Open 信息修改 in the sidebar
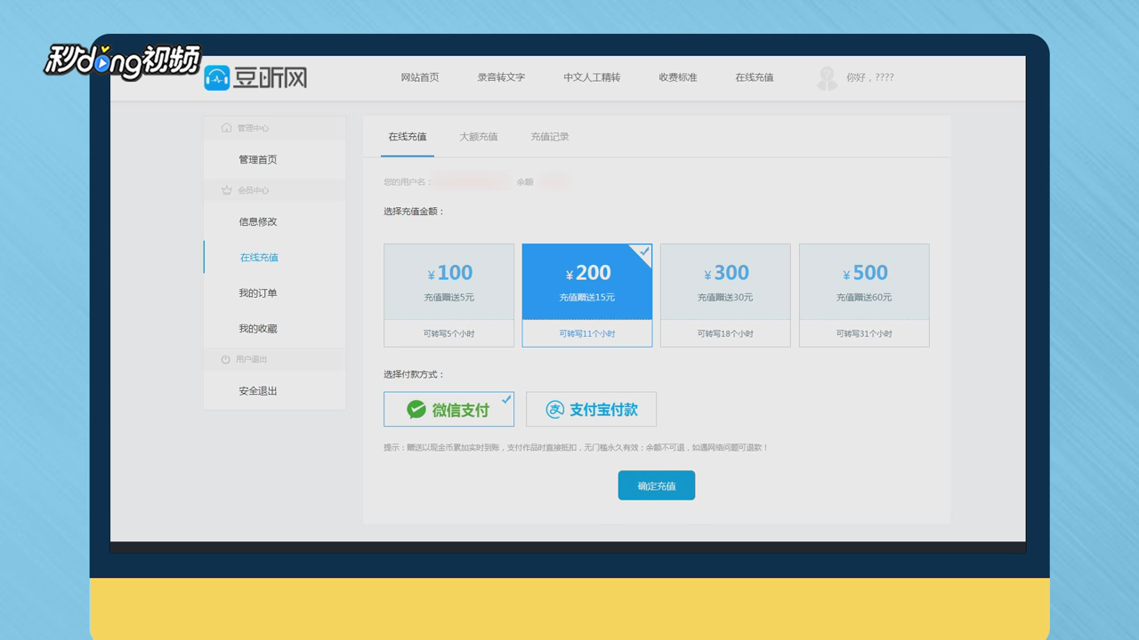1139x640 pixels. click(258, 222)
